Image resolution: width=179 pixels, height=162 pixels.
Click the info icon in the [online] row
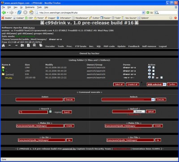pos(149,74)
